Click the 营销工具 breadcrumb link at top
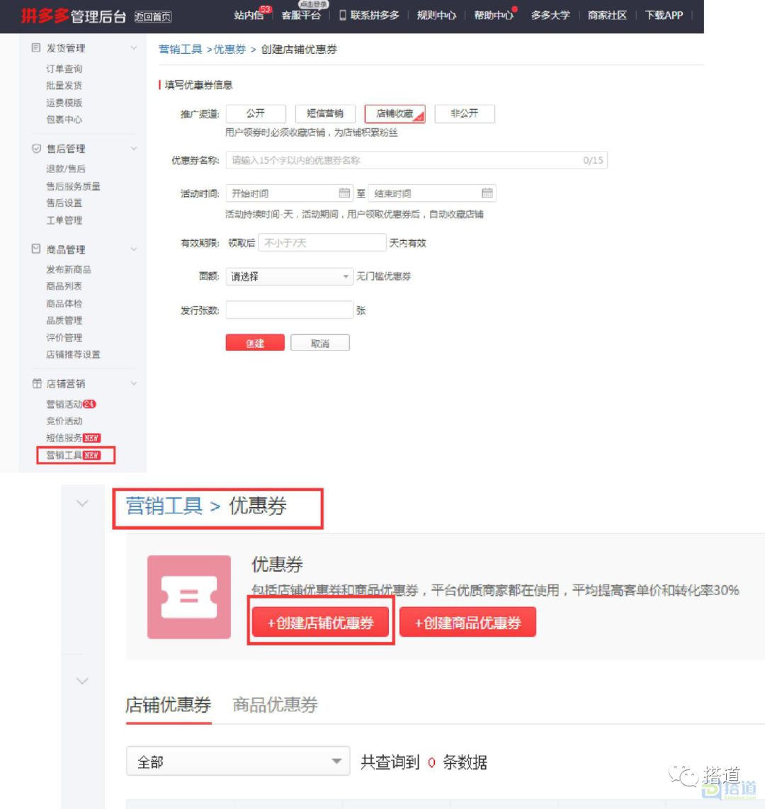 coord(180,49)
